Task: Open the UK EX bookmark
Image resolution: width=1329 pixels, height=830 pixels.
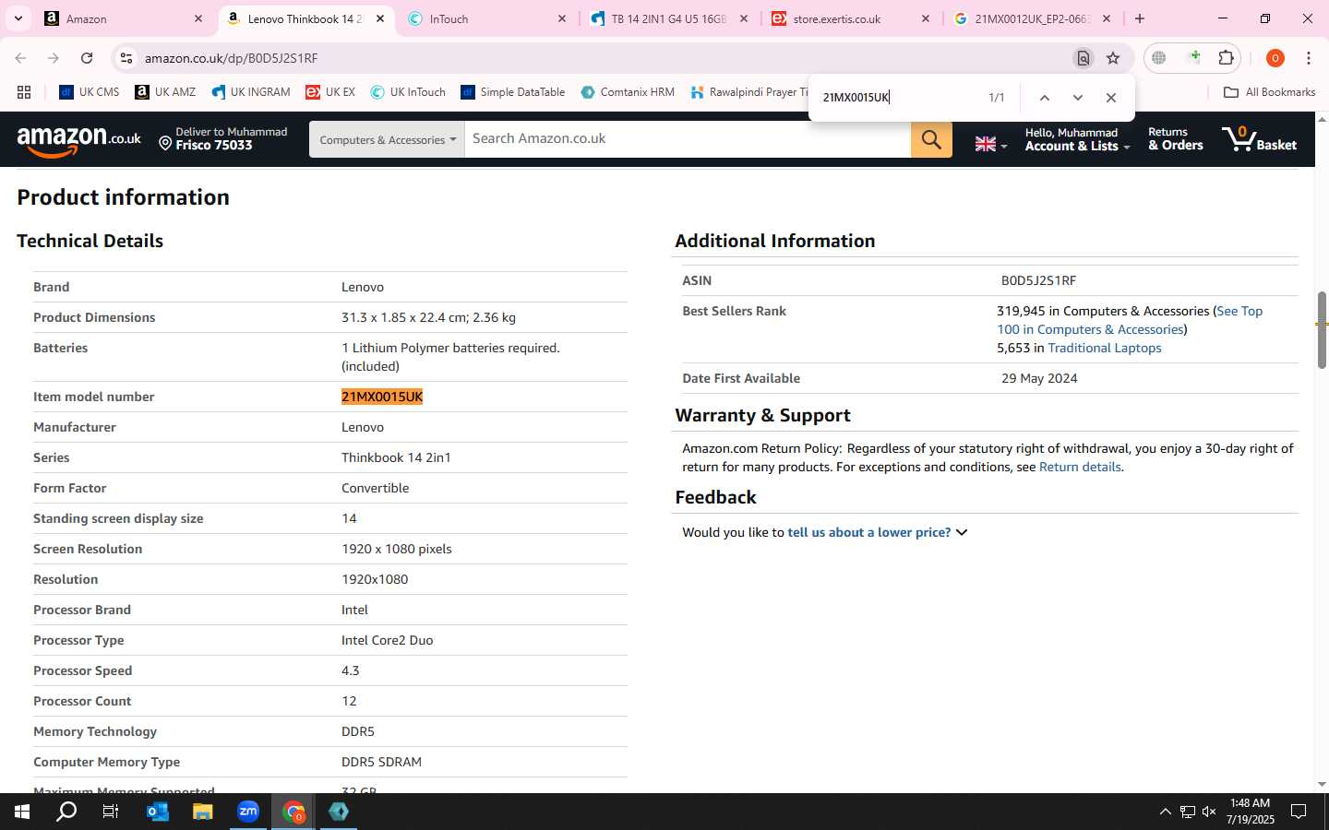Action: tap(330, 92)
